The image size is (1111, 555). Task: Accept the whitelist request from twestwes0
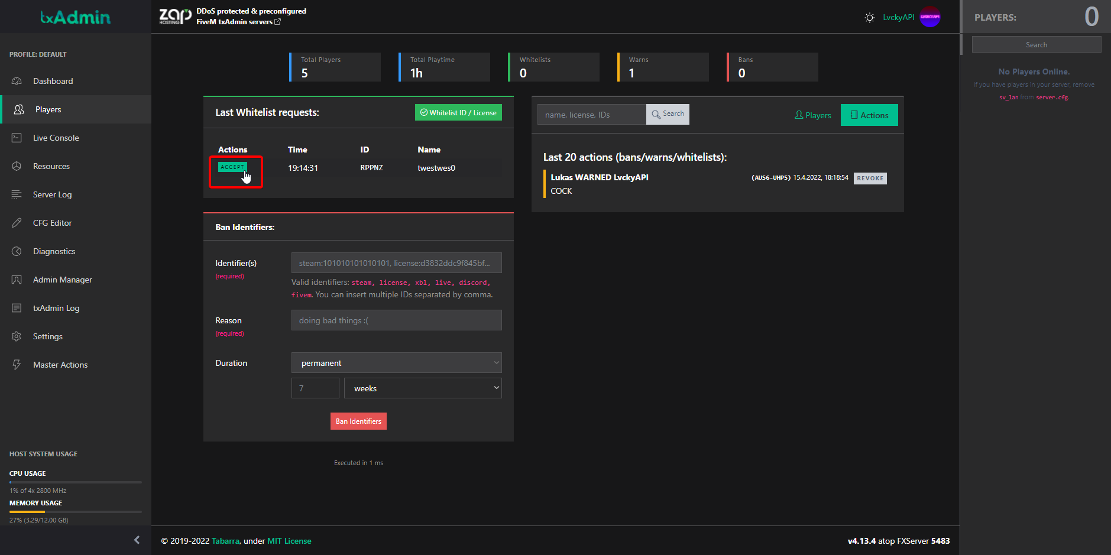[x=232, y=167]
